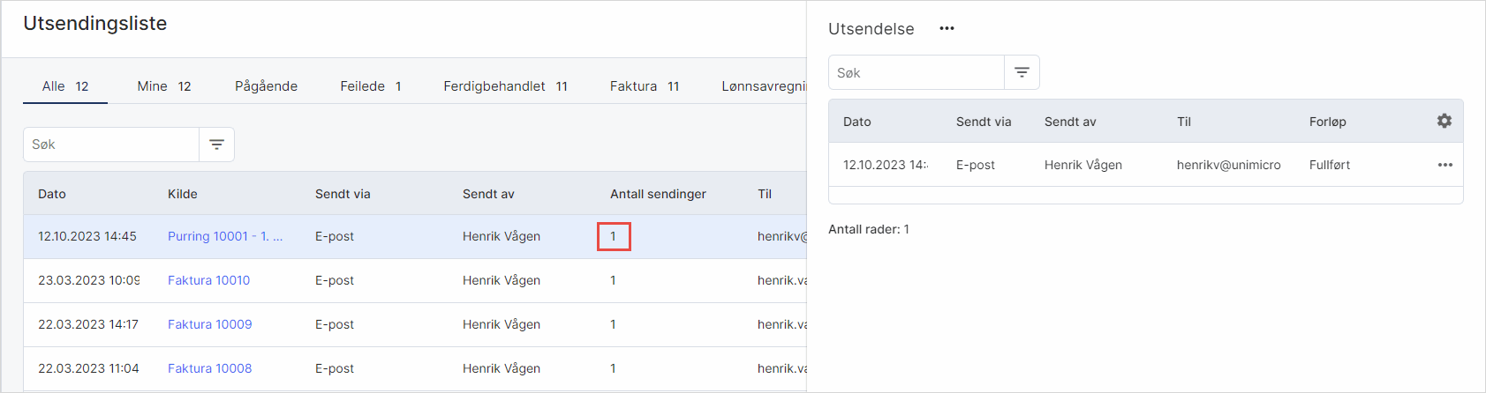The height and width of the screenshot is (393, 1486).
Task: Open row actions menu for Fullført entry
Action: 1445,165
